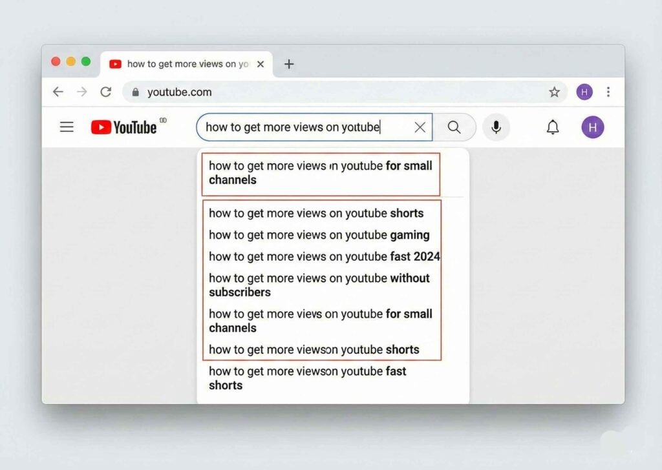Go back using the browser back arrow
The width and height of the screenshot is (662, 470).
pyautogui.click(x=58, y=92)
